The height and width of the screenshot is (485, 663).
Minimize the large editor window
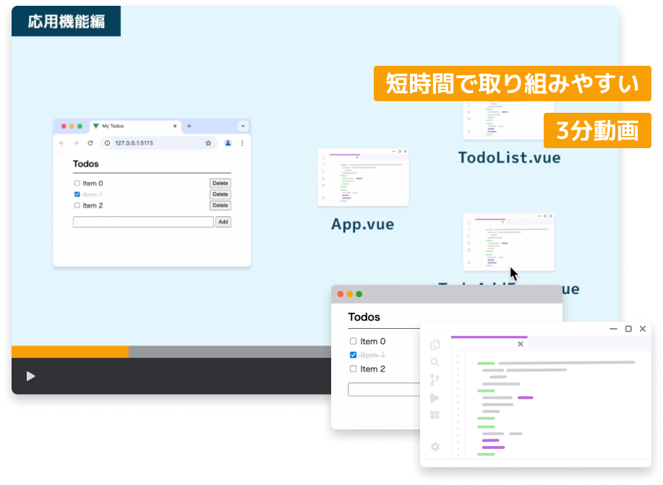point(614,329)
